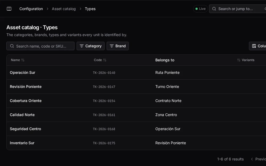This screenshot has width=266, height=166.
Task: Go to Asset catalog breadcrumb
Action: pos(64,9)
